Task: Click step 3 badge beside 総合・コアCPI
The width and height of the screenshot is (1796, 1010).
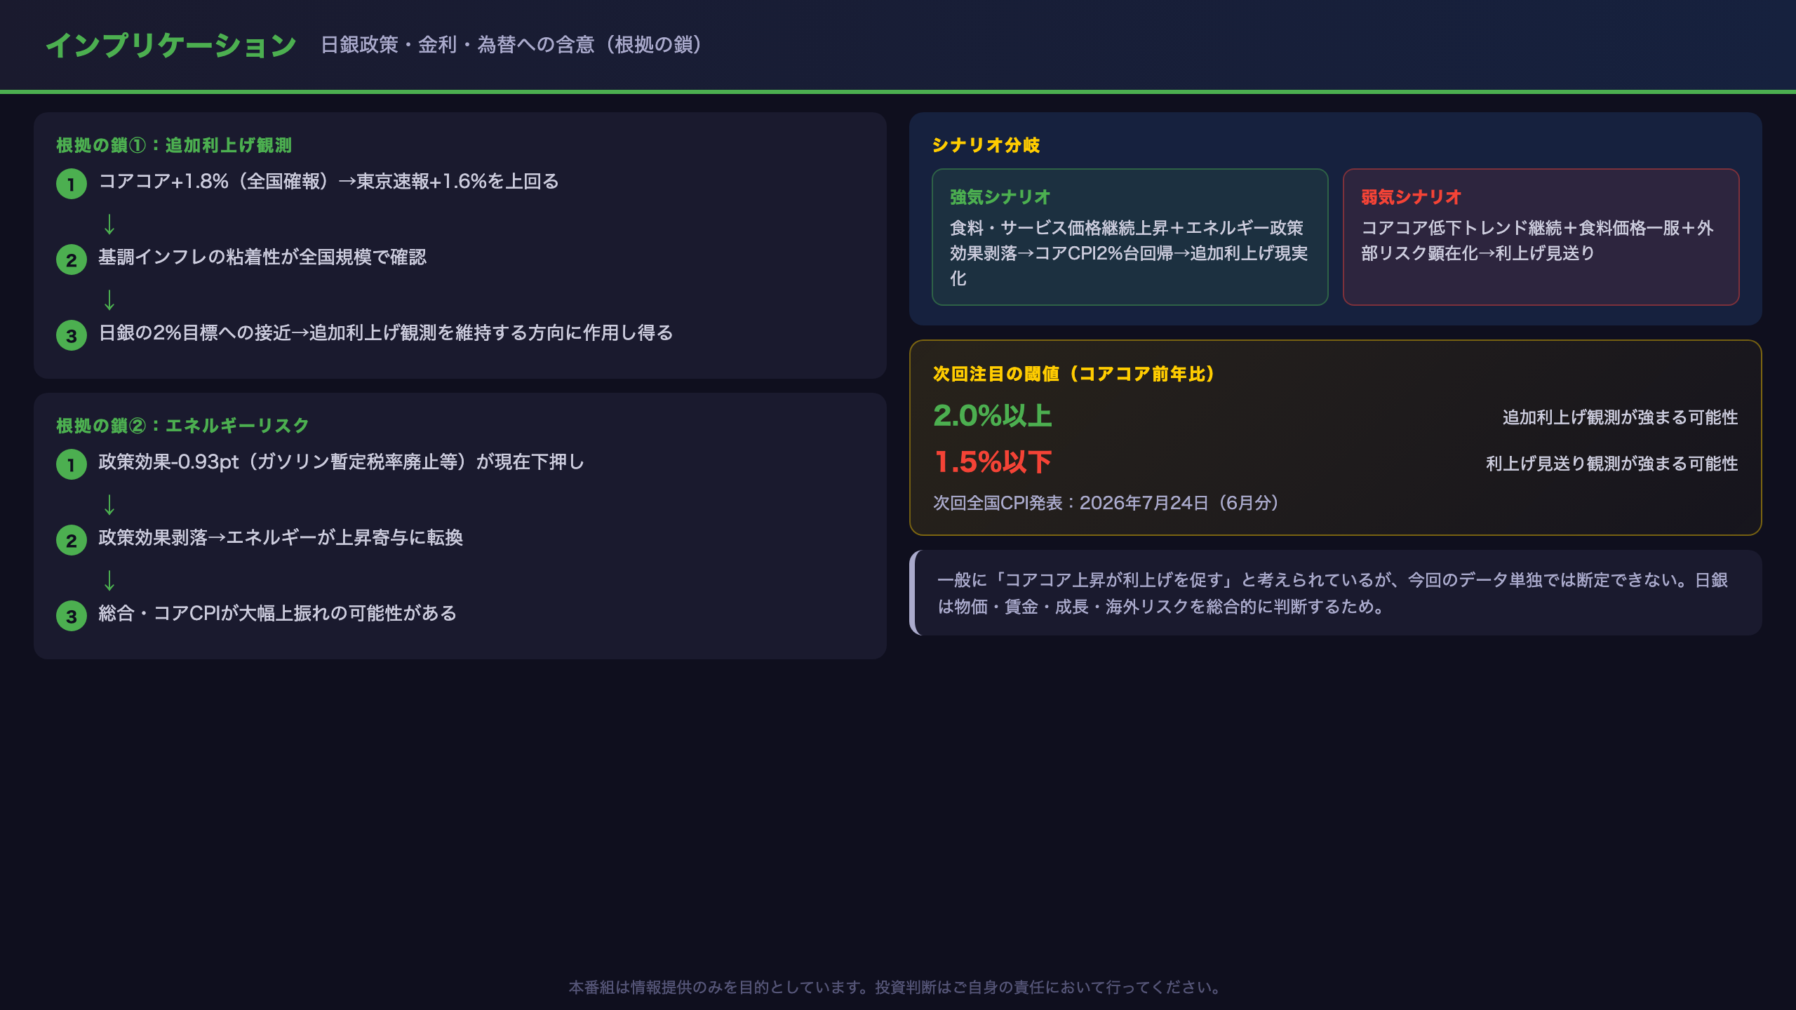Action: coord(72,616)
